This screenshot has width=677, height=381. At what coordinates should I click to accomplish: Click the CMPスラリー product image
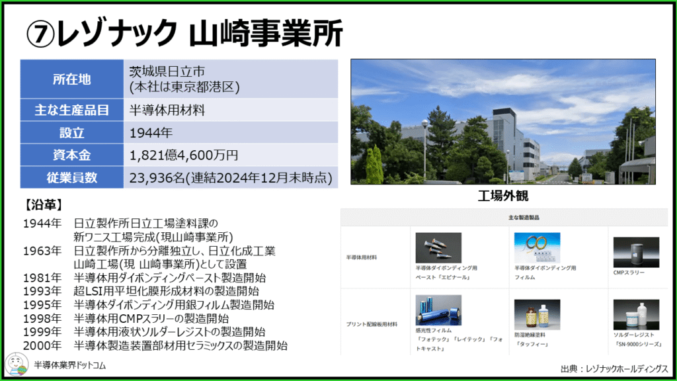point(636,251)
